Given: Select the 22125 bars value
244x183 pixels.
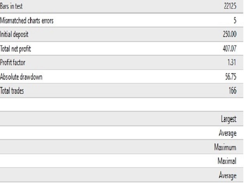Looking at the screenshot, I should (230, 6).
